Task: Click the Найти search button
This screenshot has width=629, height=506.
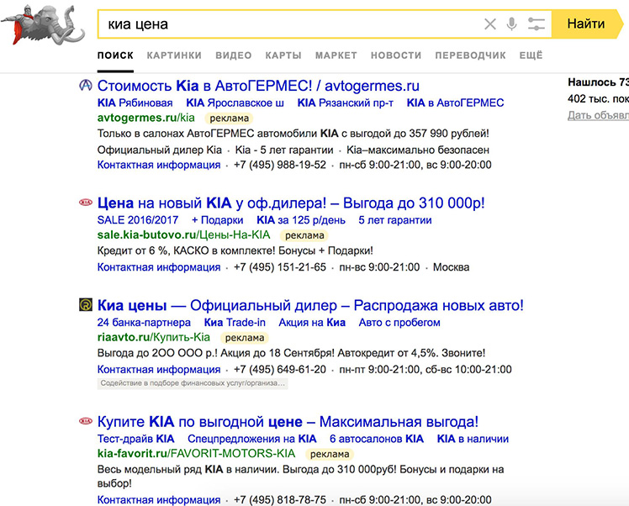Action: (x=586, y=24)
